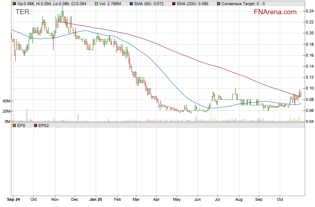The height and width of the screenshot is (207, 315).
Task: Click the yellow EPS legend swatch
Action: pos(14,125)
